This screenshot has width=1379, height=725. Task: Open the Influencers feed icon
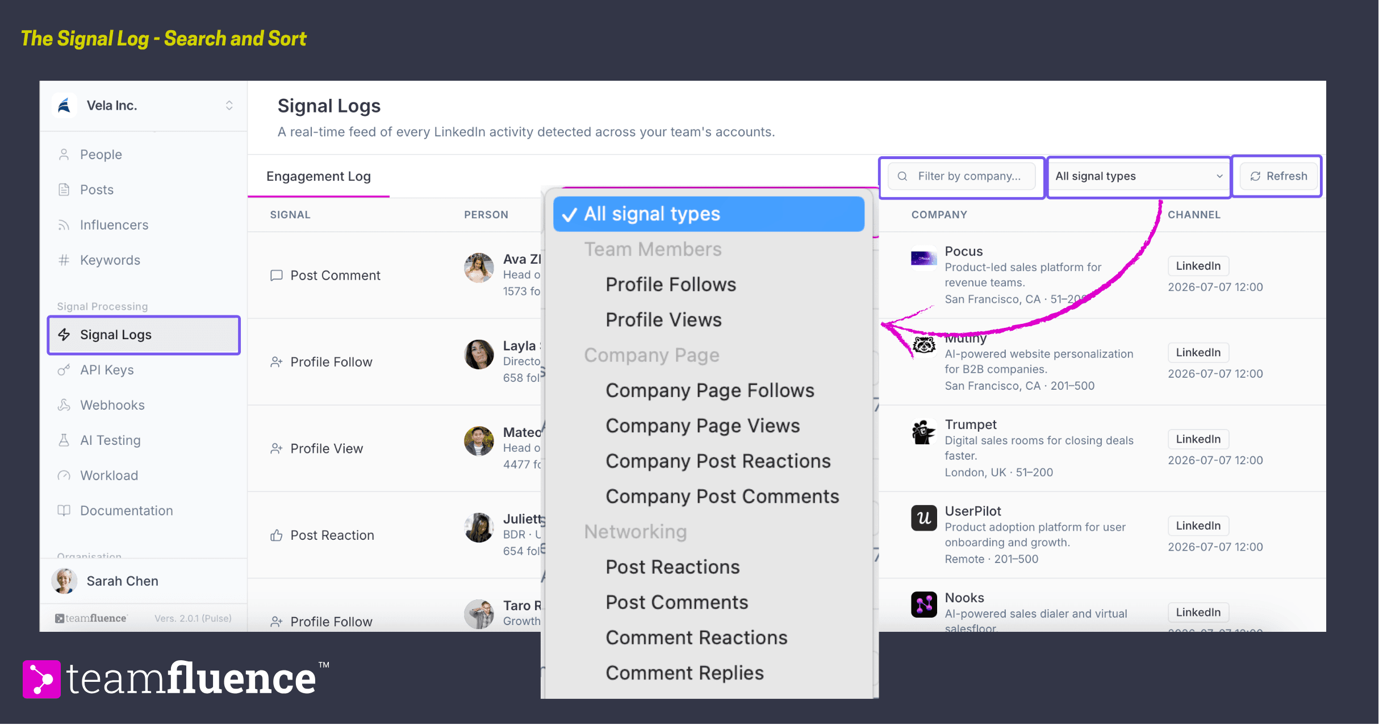click(x=64, y=225)
